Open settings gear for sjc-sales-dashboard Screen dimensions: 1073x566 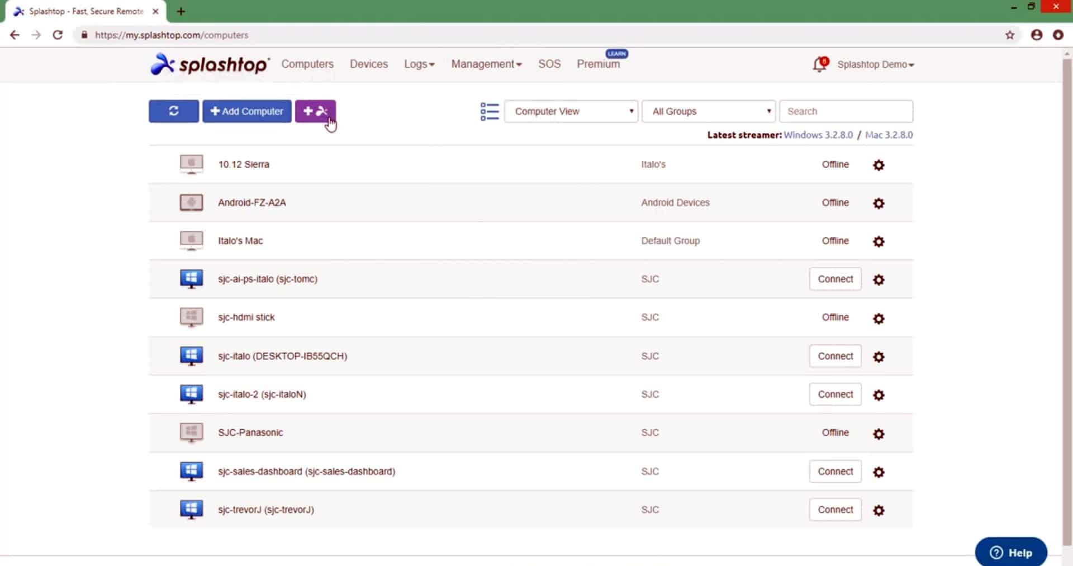879,472
